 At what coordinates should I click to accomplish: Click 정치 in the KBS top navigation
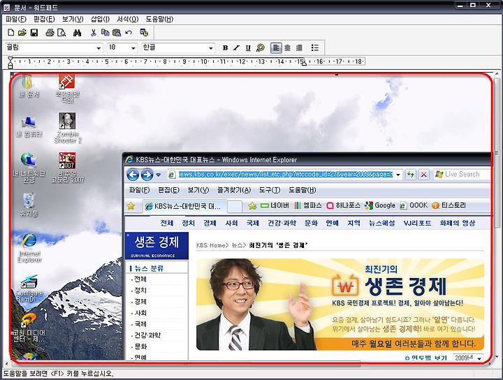click(189, 223)
